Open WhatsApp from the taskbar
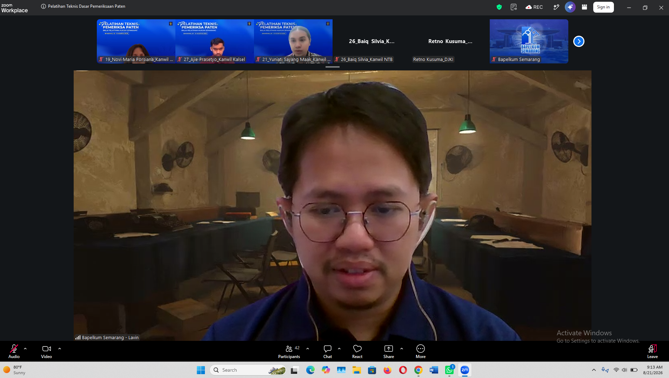This screenshot has height=378, width=669. point(449,370)
